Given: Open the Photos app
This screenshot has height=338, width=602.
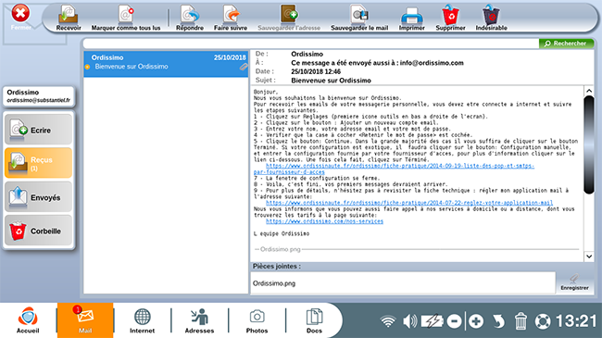Looking at the screenshot, I should [x=257, y=320].
